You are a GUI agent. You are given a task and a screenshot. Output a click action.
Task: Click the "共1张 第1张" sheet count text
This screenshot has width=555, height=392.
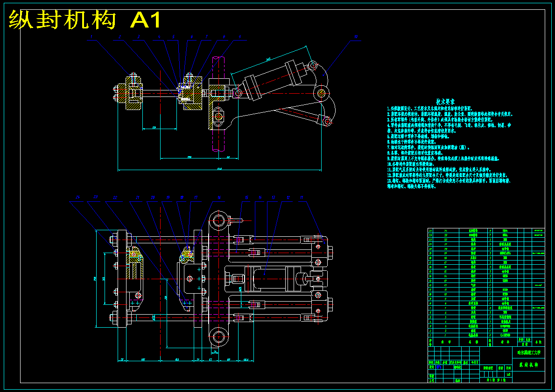[x=496, y=380]
